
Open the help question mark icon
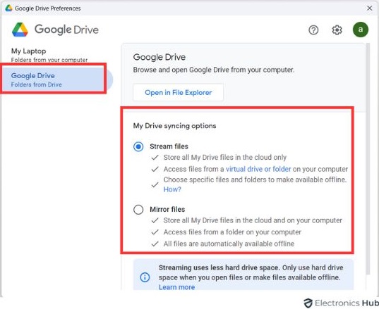pos(313,30)
